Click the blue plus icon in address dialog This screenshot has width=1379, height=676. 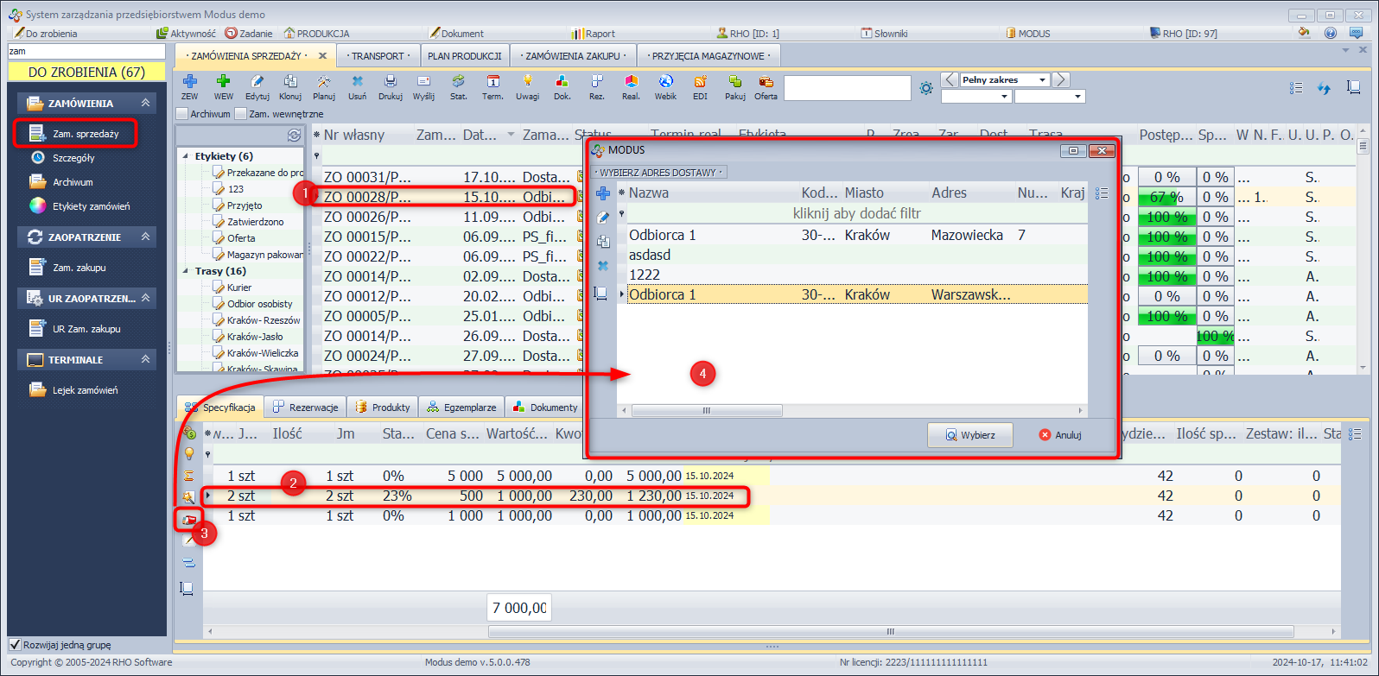point(603,193)
